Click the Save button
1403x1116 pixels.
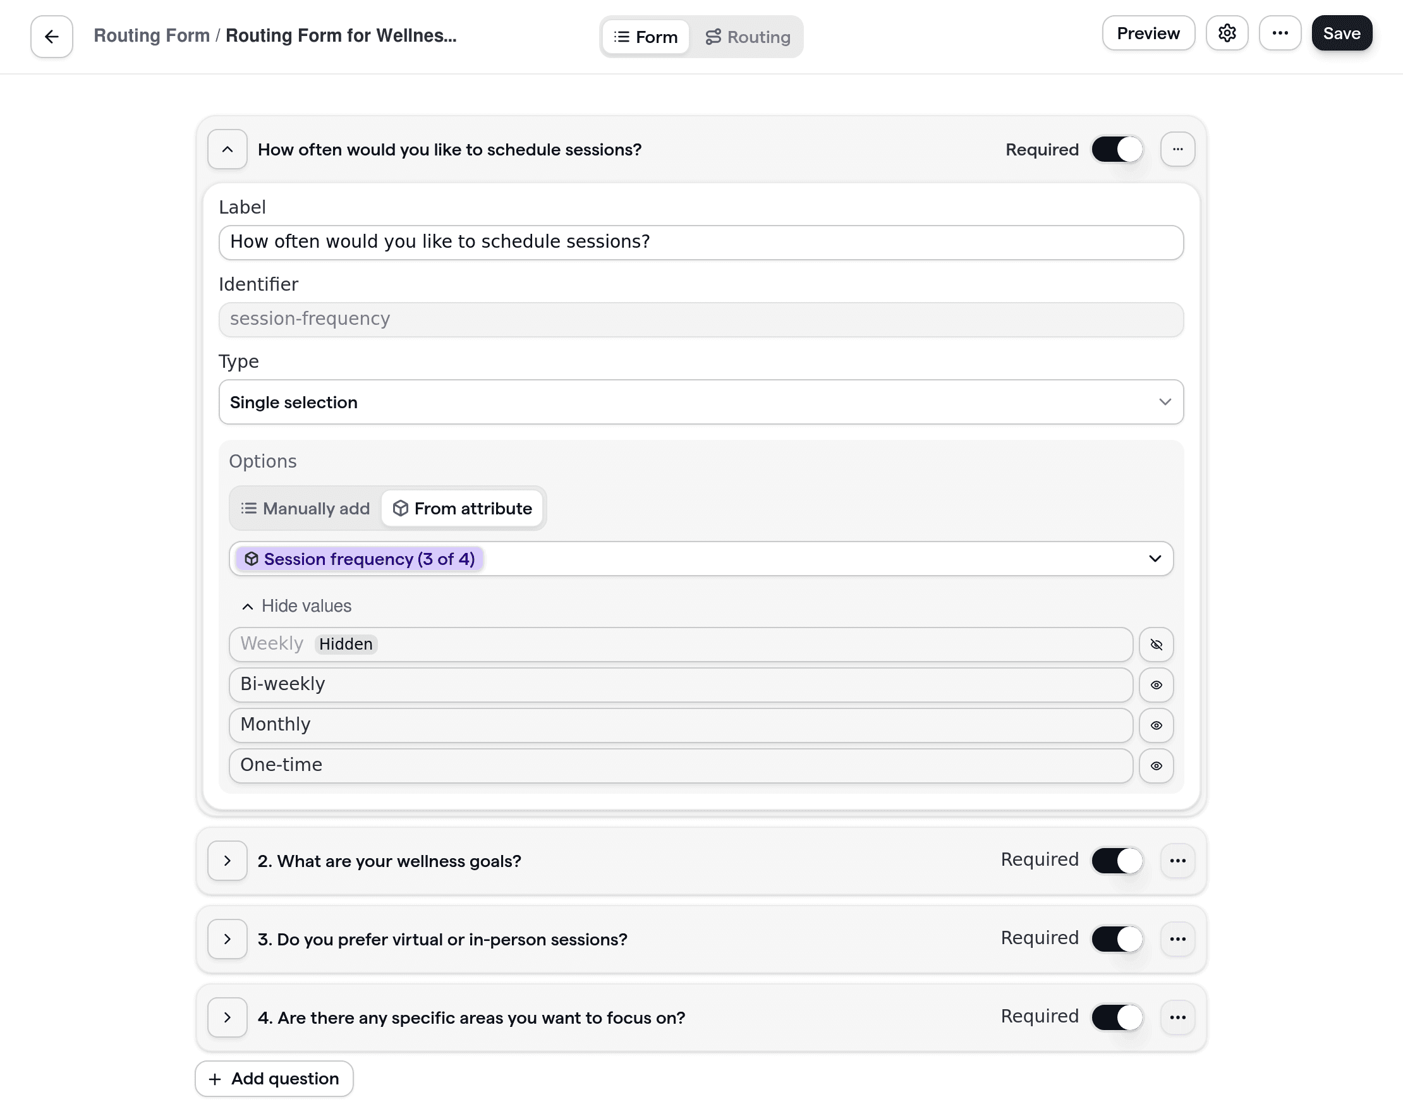(1341, 32)
